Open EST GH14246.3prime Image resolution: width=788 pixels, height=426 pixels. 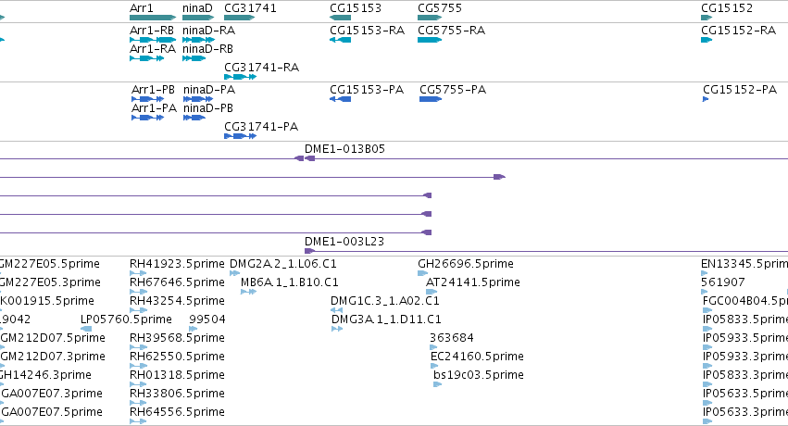(45, 375)
